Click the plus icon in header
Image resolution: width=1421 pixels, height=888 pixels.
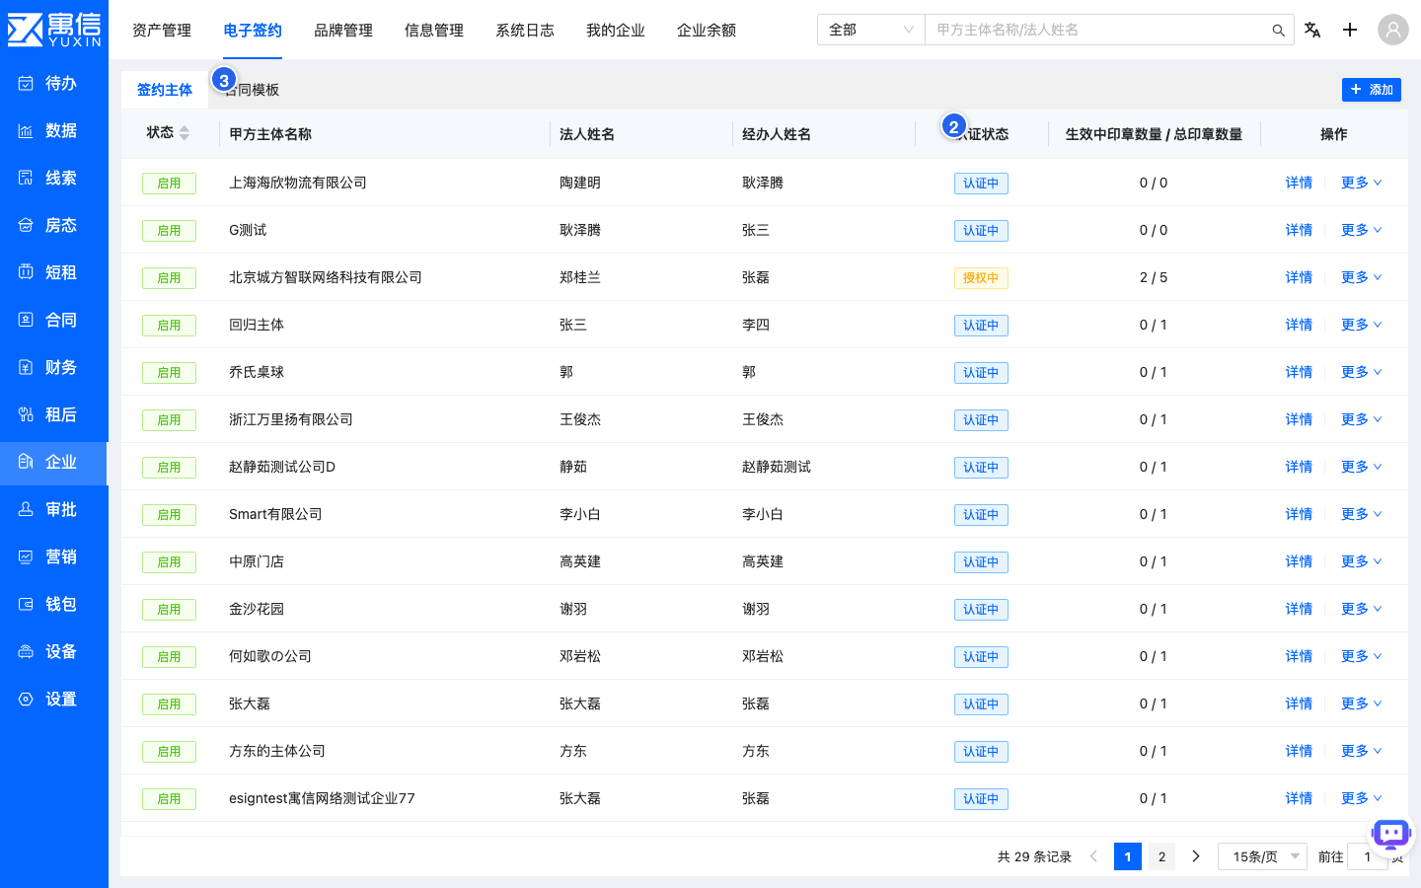(1350, 30)
